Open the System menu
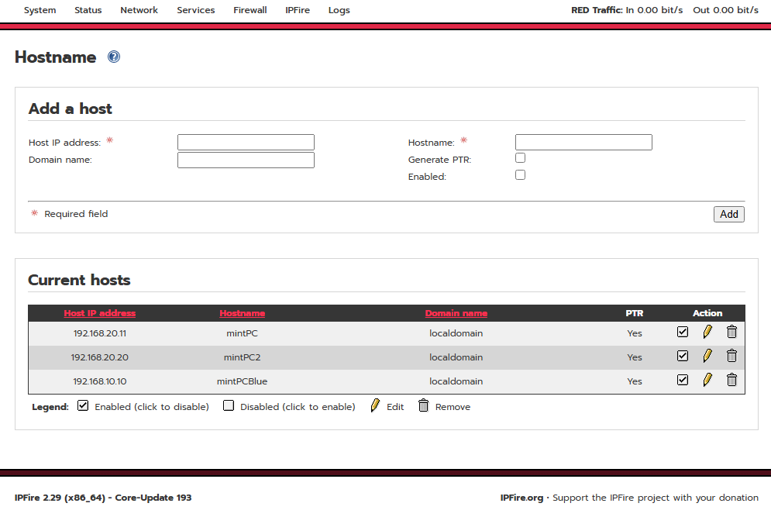The width and height of the screenshot is (771, 517). (40, 10)
